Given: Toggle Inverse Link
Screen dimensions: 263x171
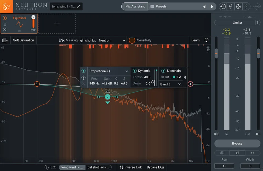Looking at the screenshot, I should pos(130,167).
